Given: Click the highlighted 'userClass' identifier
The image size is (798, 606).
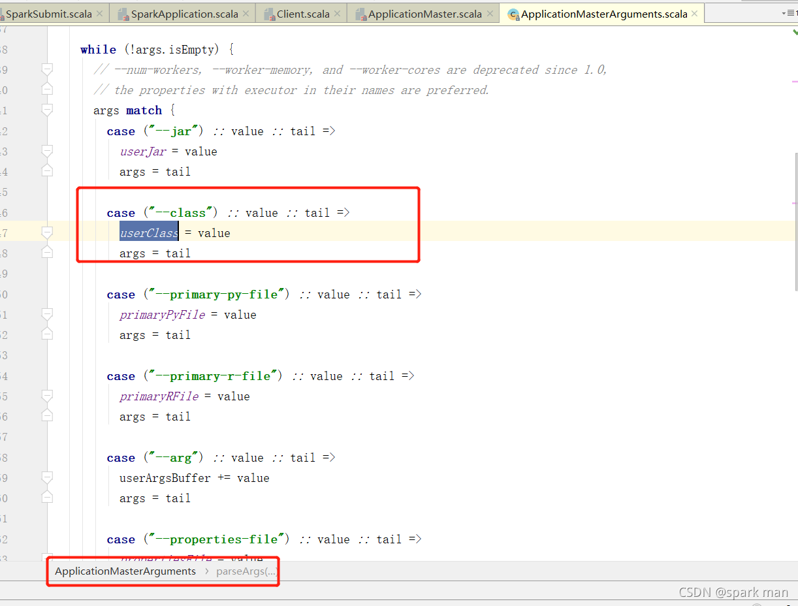Looking at the screenshot, I should tap(149, 233).
